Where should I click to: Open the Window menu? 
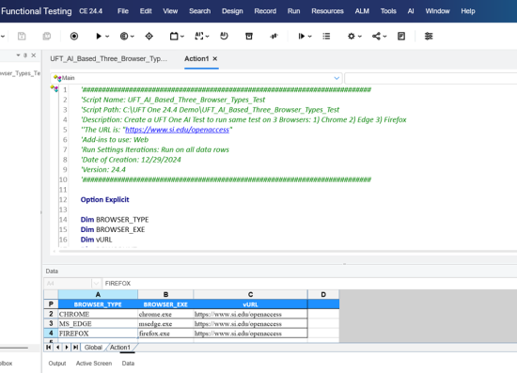(437, 11)
